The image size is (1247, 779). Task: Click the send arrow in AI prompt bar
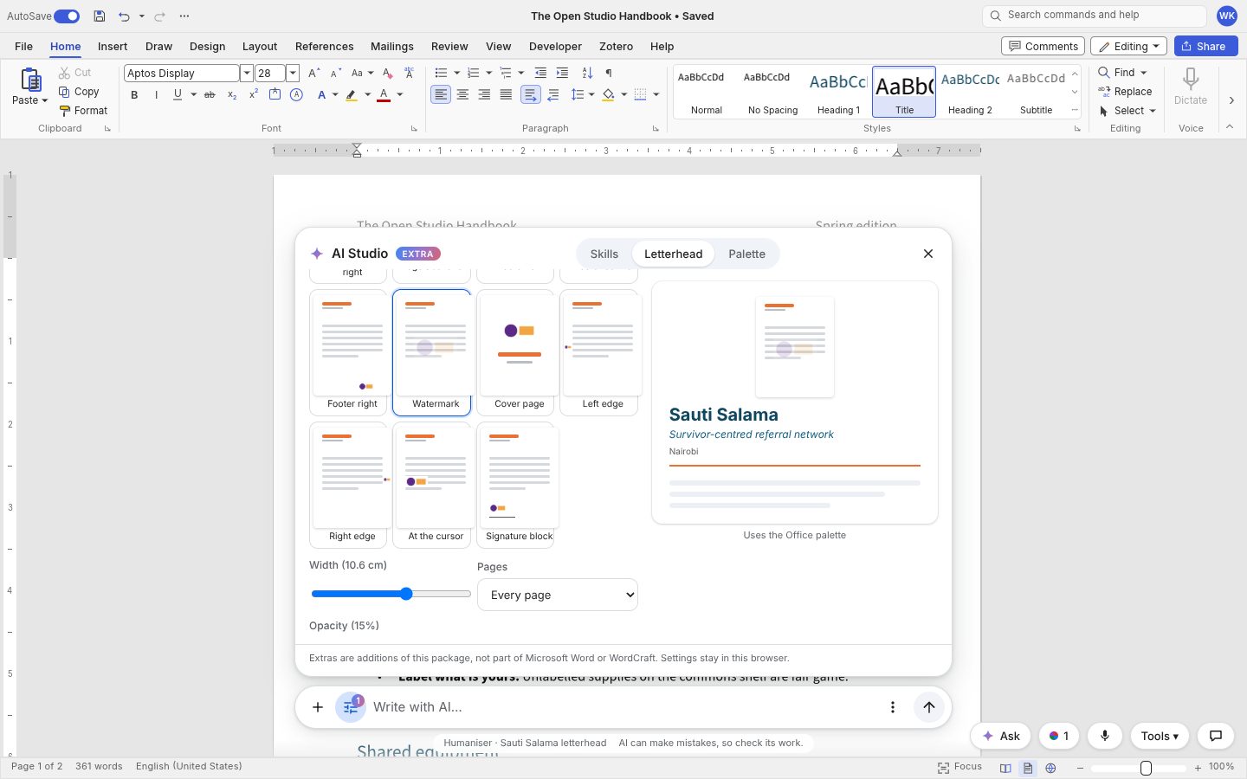929,707
